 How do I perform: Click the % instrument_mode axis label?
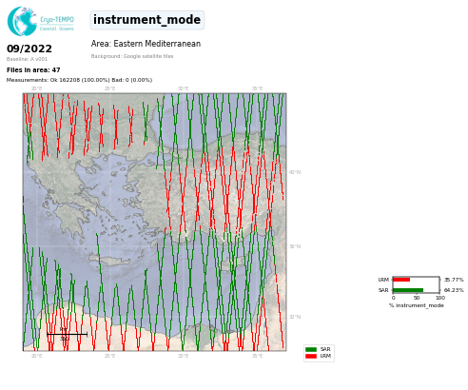click(x=417, y=305)
